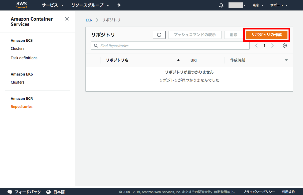303x195 pixels.
Task: Open プライバシーポリシー link
Action: [259, 192]
